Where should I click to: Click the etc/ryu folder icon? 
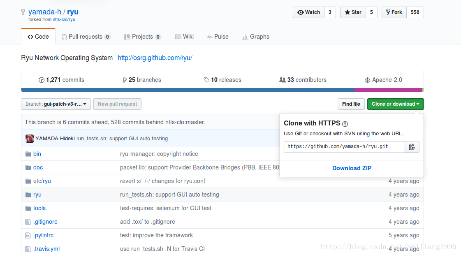28,181
